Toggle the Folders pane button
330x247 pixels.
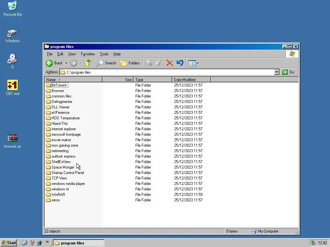click(130, 63)
